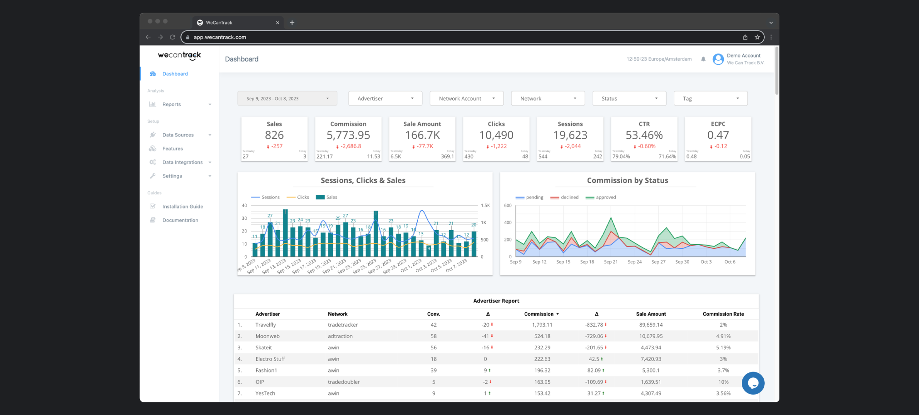Expand the Data Integrations submenu arrow

pos(210,162)
